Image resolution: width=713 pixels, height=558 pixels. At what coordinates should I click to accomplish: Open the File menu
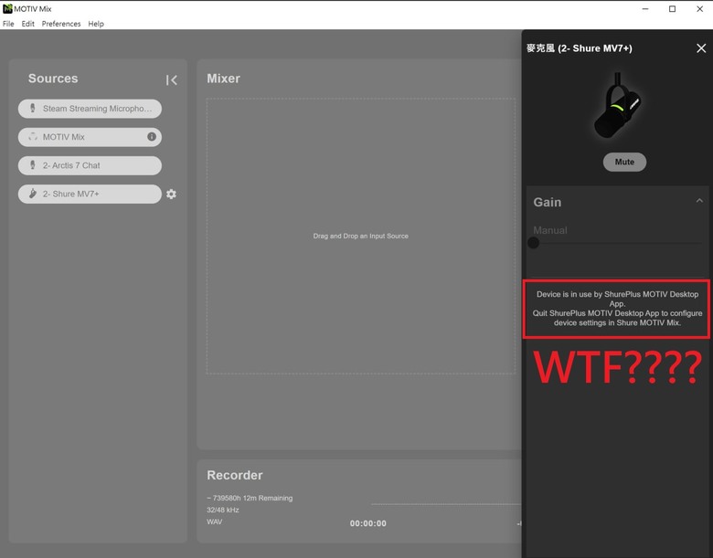coord(8,24)
